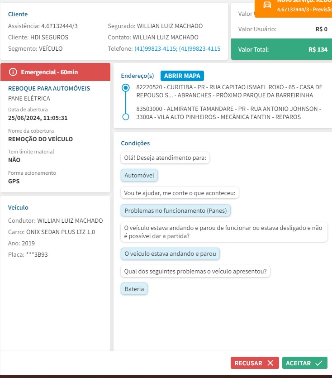Click the Curitiba origin address text
This screenshot has width=332, height=378.
229,91
